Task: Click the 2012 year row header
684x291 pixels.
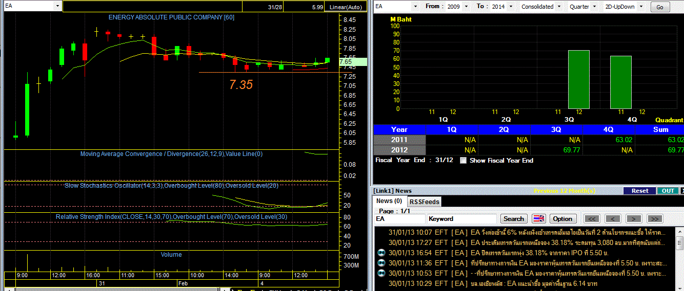Action: tap(399, 150)
